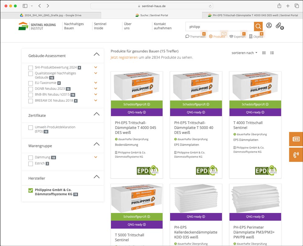Open the Nachhaltiges Bauen menu
Viewport: 303px width, 246px height.
pyautogui.click(x=74, y=26)
